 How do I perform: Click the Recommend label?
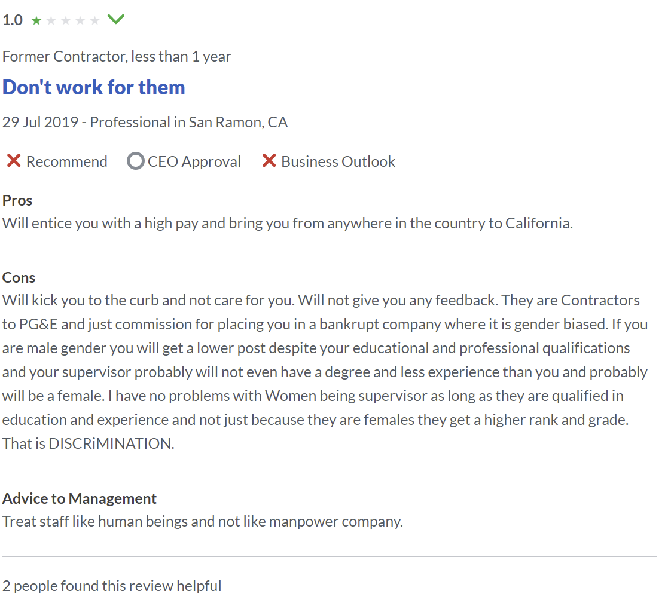click(x=67, y=161)
